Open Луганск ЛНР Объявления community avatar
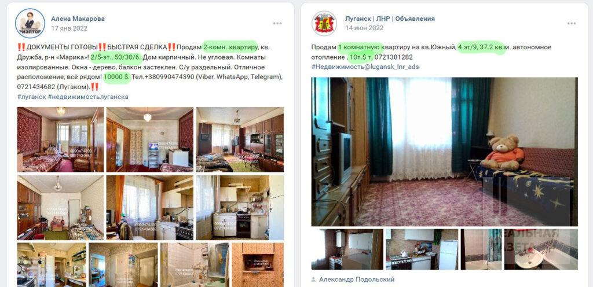Image resolution: width=593 pixels, height=287 pixels. [324, 23]
